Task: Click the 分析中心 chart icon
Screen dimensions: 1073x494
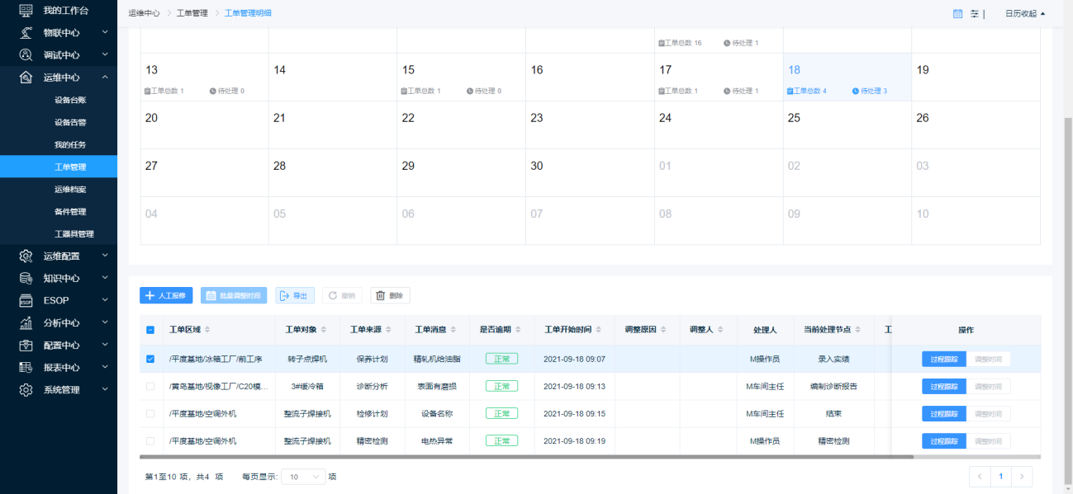Action: [x=26, y=323]
